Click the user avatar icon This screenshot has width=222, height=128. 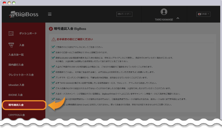point(164,12)
